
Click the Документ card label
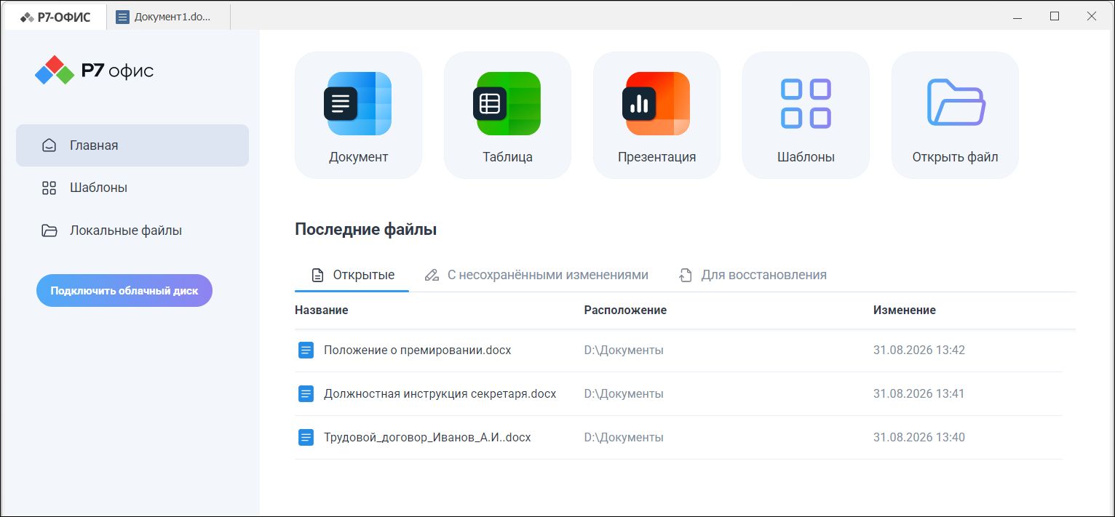[358, 157]
